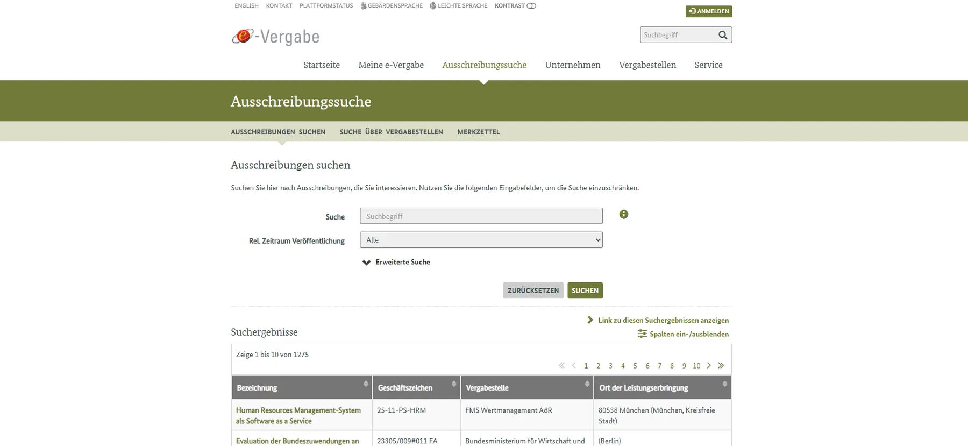
Task: Sort by the Bezeichnung column arrows
Action: (x=366, y=384)
